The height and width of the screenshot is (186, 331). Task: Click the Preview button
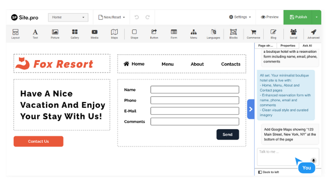pyautogui.click(x=270, y=17)
